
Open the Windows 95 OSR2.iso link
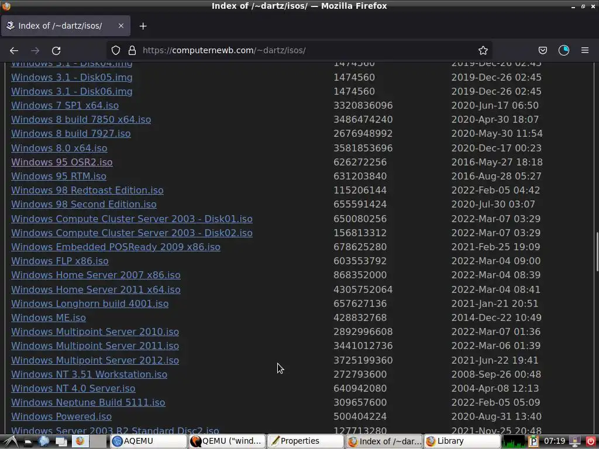click(62, 163)
